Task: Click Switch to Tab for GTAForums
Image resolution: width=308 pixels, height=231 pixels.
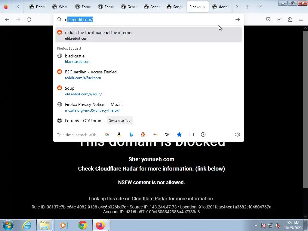Action: pyautogui.click(x=120, y=121)
